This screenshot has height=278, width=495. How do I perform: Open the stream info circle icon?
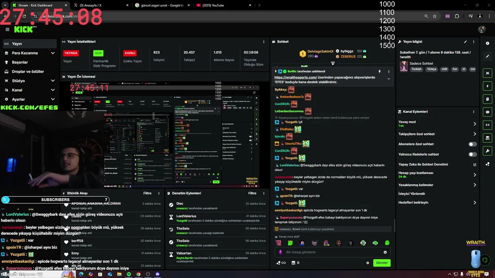488,43
